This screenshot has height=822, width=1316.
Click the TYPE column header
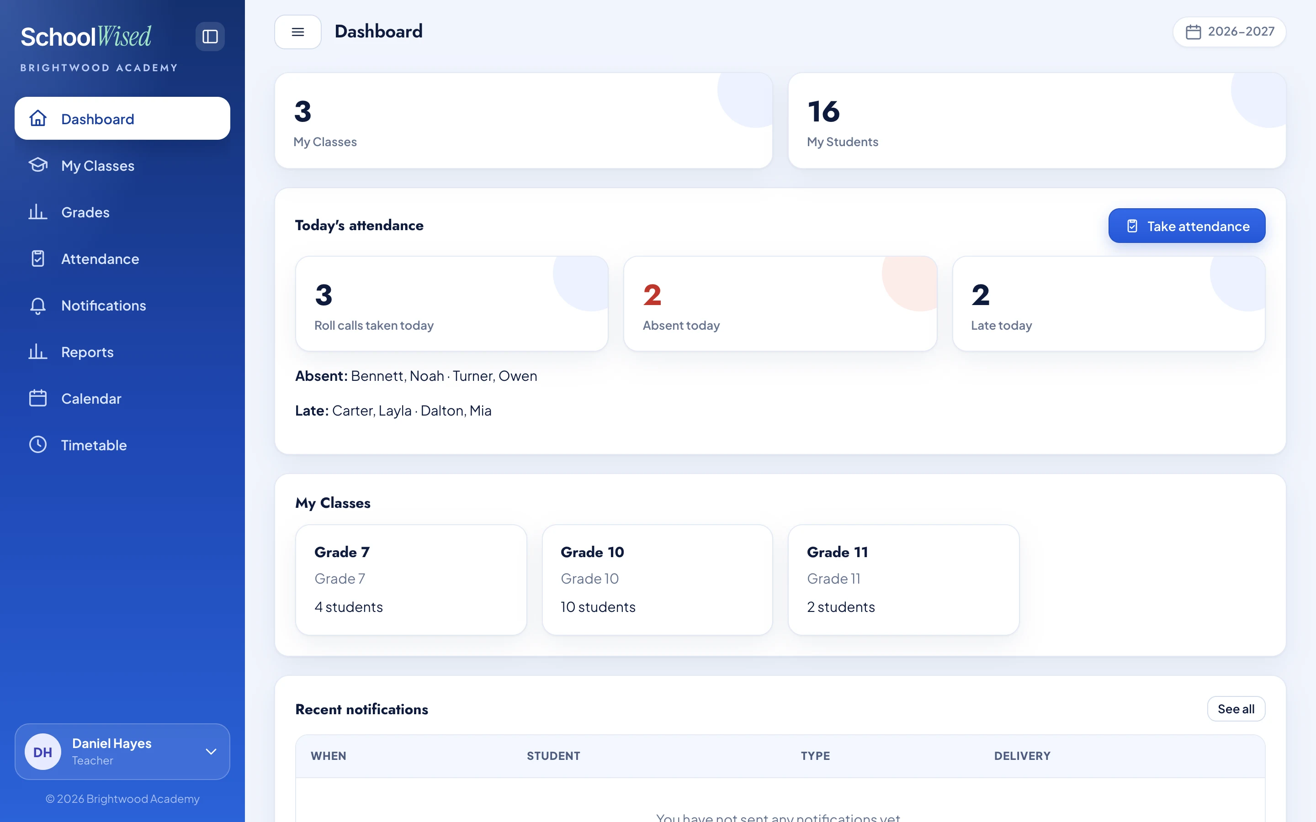[815, 756]
